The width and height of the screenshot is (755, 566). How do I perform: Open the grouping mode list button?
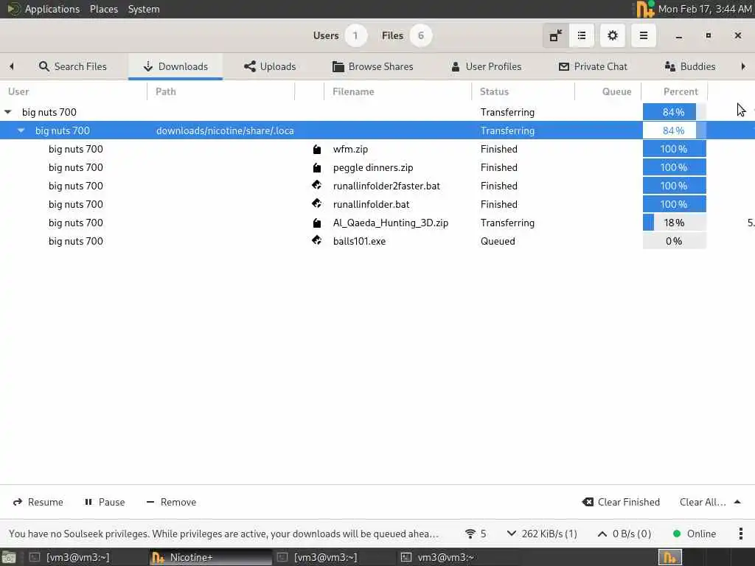coord(582,35)
